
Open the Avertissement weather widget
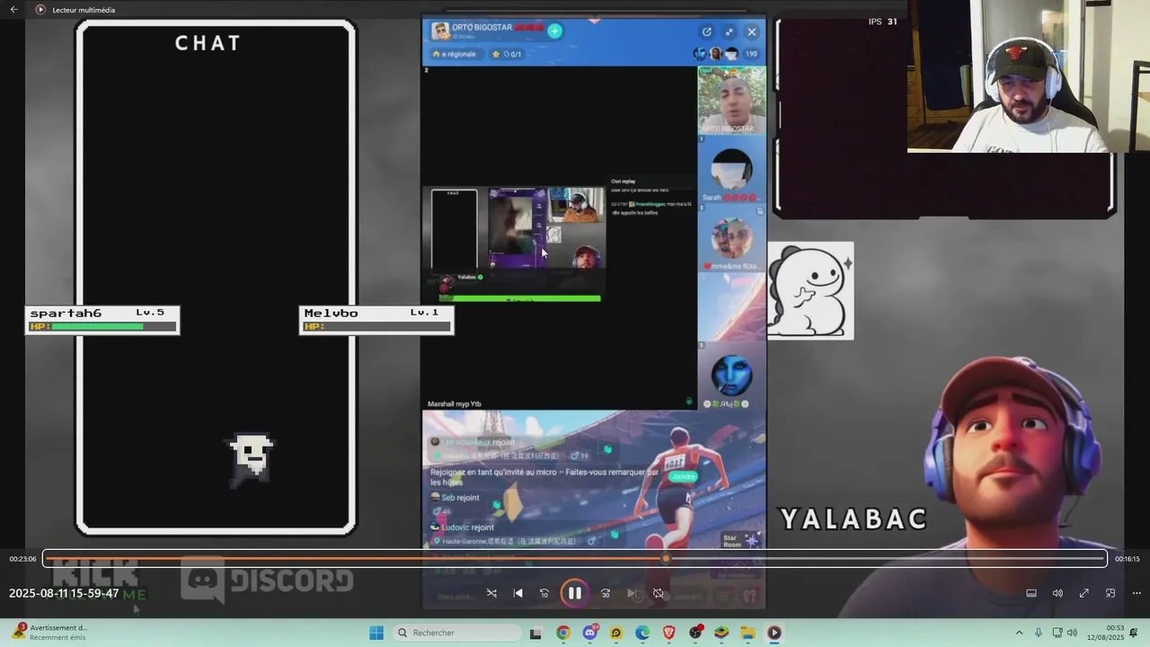pyautogui.click(x=50, y=633)
